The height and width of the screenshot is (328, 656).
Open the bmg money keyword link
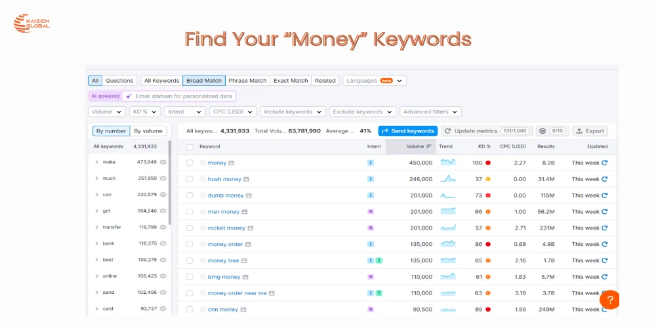pyautogui.click(x=224, y=277)
